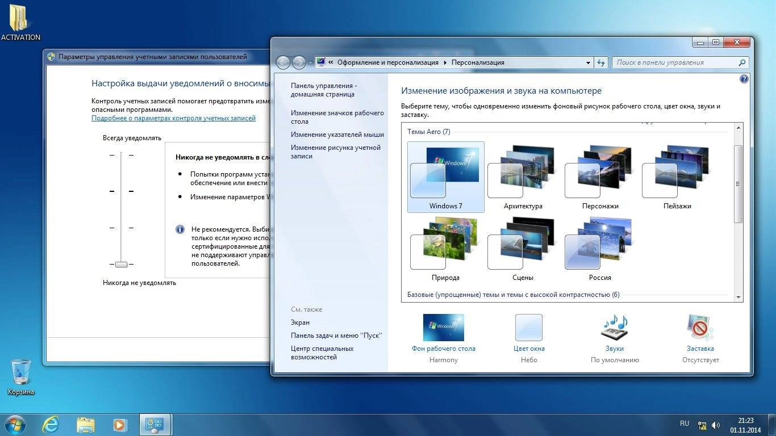Open the Заставка screensaver icon

point(700,328)
